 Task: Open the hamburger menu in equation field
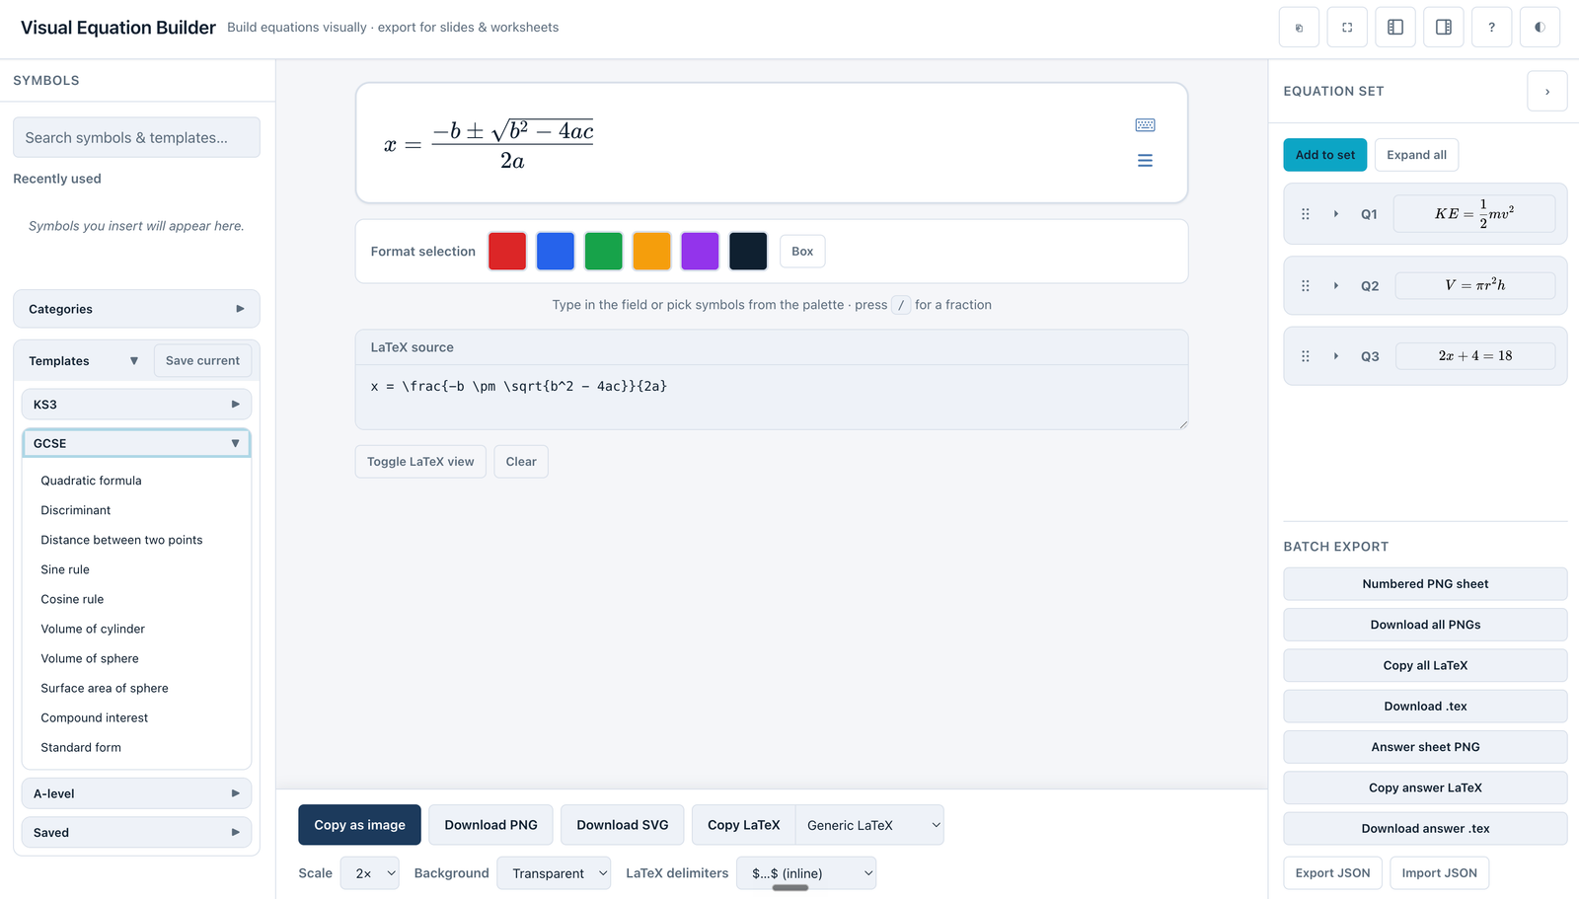(x=1145, y=161)
